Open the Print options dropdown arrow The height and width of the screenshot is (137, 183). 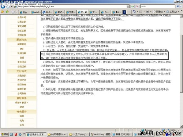coord(150,12)
